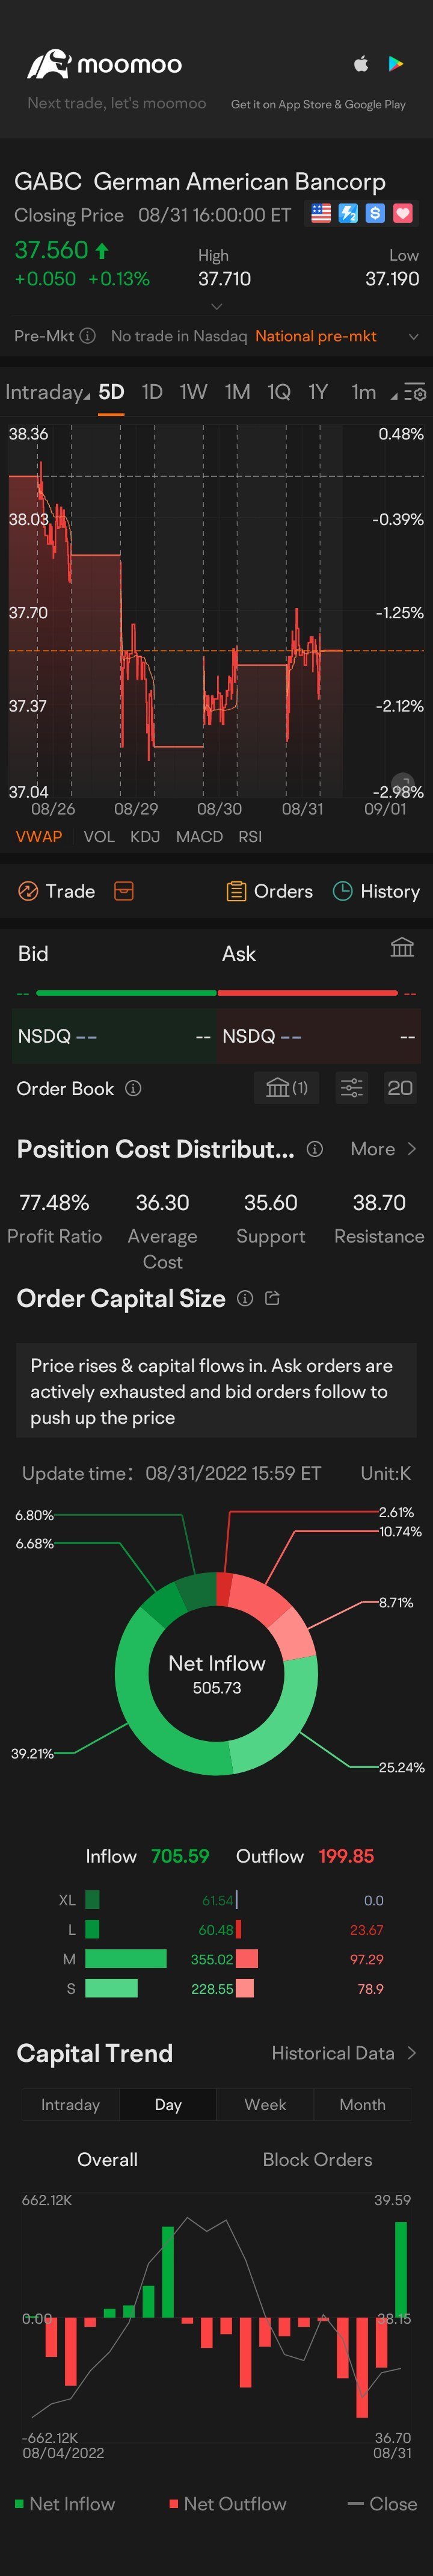433x2576 pixels.
Task: Tap the Apple App Store icon
Action: (361, 64)
